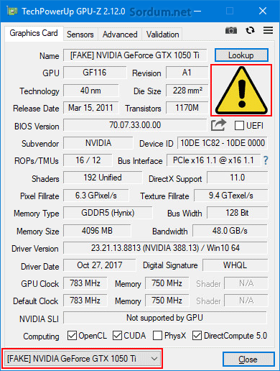Open the Validation tab
The width and height of the screenshot is (280, 371).
[x=162, y=35]
